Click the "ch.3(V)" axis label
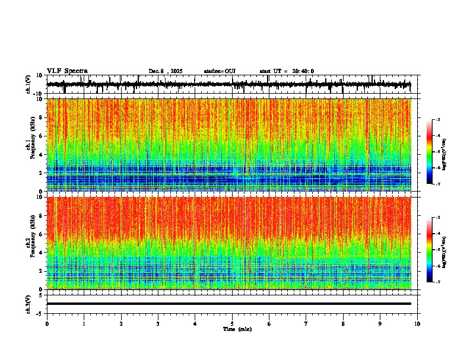This screenshot has width=470, height=363. coord(28,305)
